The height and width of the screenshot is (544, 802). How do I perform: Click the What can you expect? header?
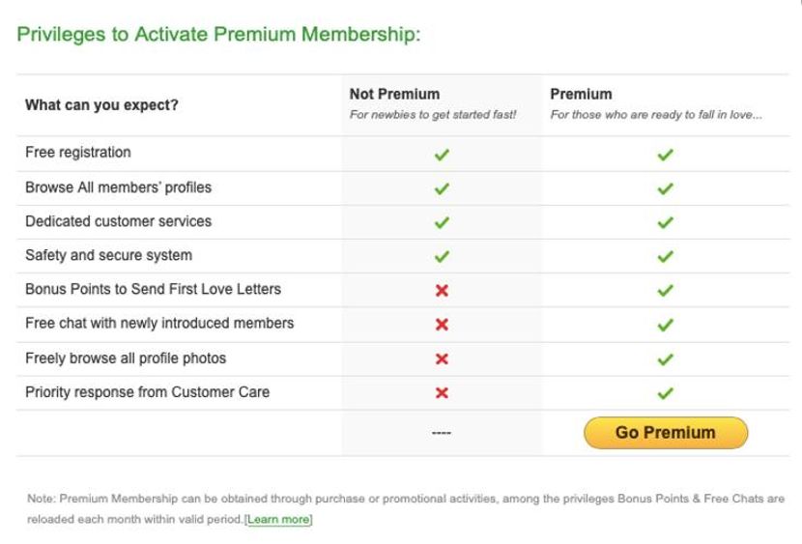(x=101, y=104)
